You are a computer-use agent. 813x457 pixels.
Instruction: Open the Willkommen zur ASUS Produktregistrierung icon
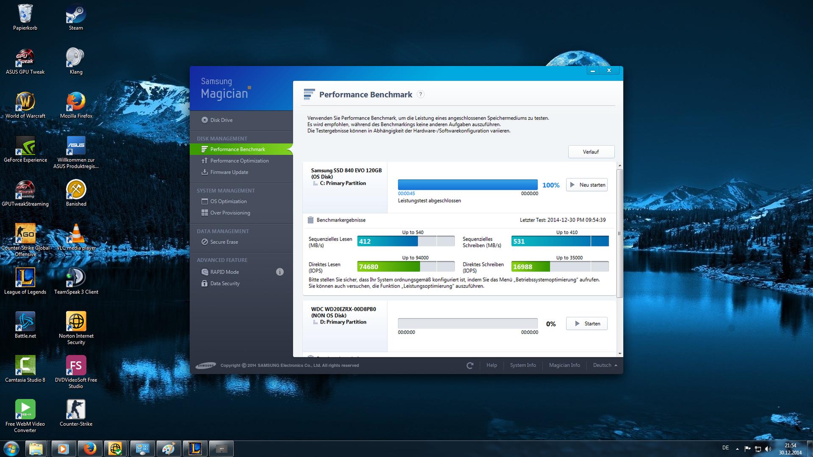pos(76,152)
